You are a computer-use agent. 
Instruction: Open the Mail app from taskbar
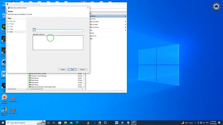coord(71,123)
